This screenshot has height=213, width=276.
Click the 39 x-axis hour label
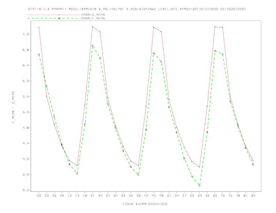[138, 196]
